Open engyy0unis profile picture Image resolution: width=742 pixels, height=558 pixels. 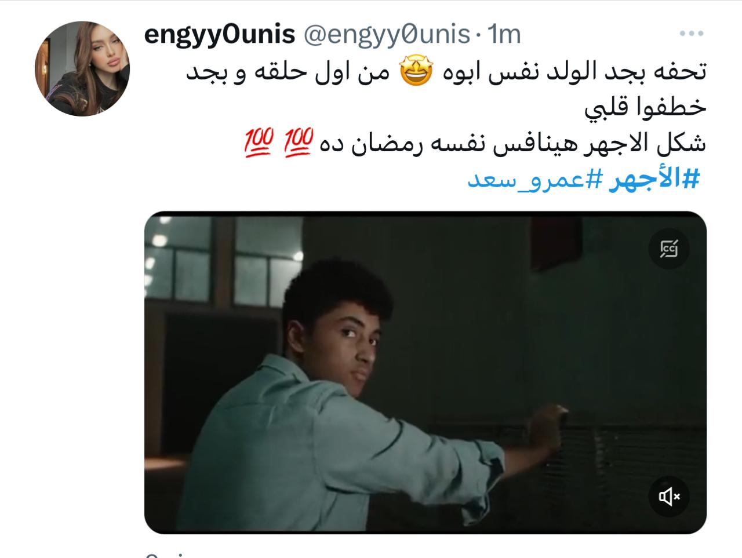[x=82, y=69]
